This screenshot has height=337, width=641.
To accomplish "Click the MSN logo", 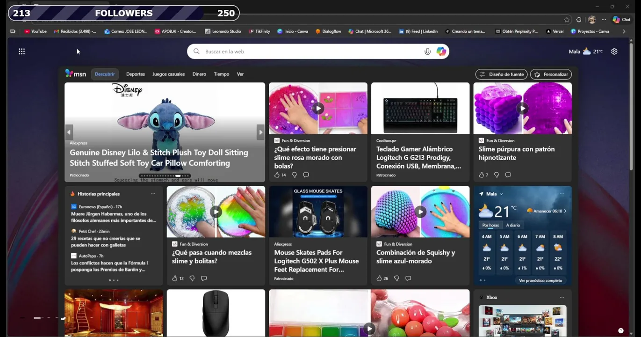I will pos(76,74).
